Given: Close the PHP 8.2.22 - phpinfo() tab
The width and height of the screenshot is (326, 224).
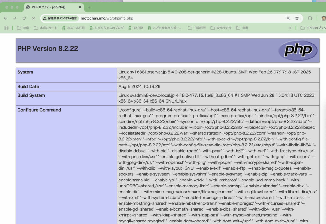Looking at the screenshot, I should (80, 7).
